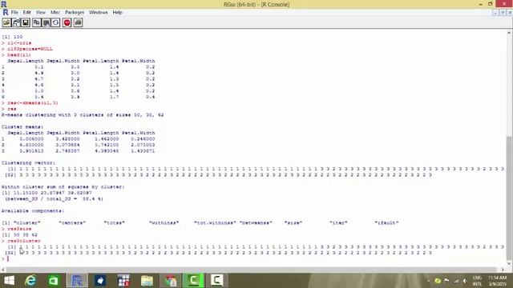The height and width of the screenshot is (288, 513).
Task: Open the File menu
Action: tap(14, 13)
